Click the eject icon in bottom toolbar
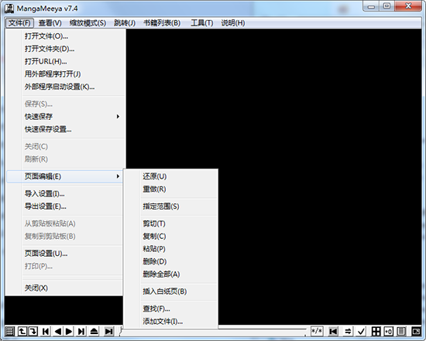 pos(94,331)
